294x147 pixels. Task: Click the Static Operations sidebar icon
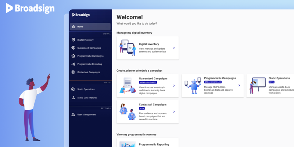(73, 89)
